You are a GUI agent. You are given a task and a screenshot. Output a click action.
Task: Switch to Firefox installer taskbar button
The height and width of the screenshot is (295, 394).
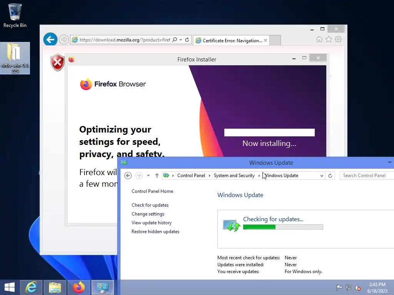tap(78, 287)
